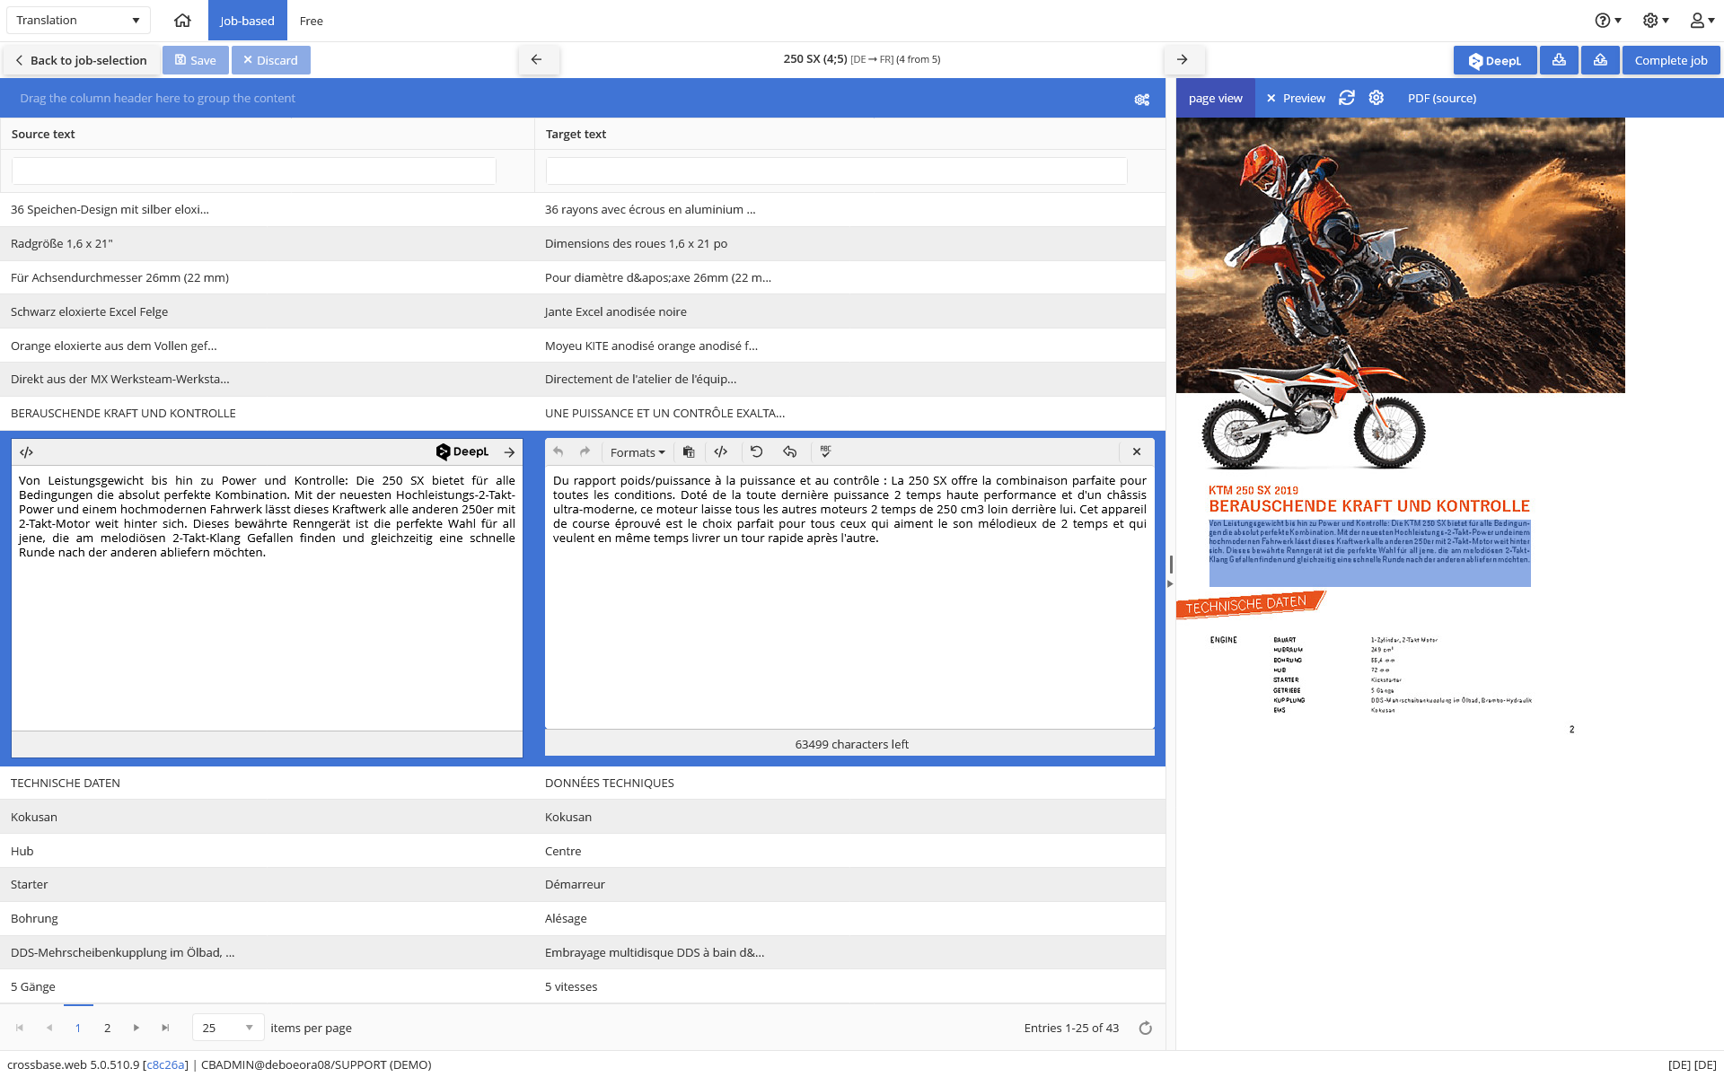The width and height of the screenshot is (1724, 1077).
Task: Close the target text editor
Action: (1137, 451)
